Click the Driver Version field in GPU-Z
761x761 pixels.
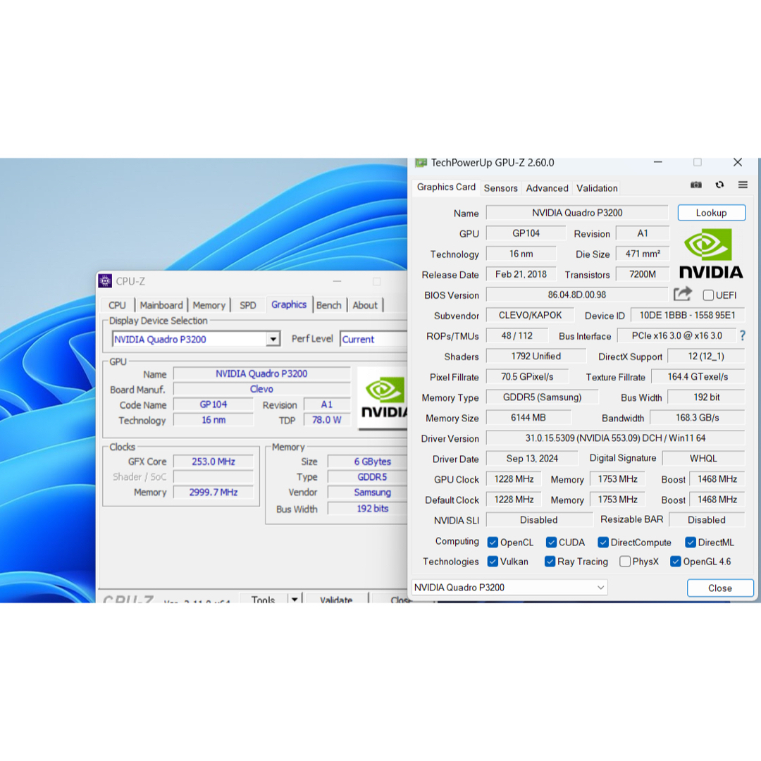pyautogui.click(x=615, y=438)
